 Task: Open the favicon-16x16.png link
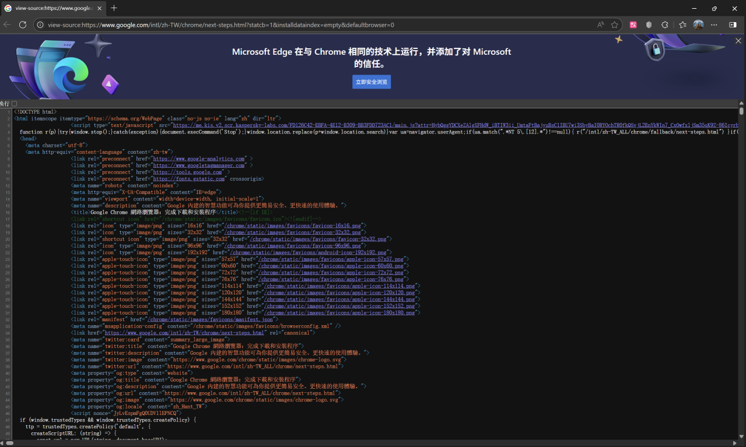pos(295,226)
